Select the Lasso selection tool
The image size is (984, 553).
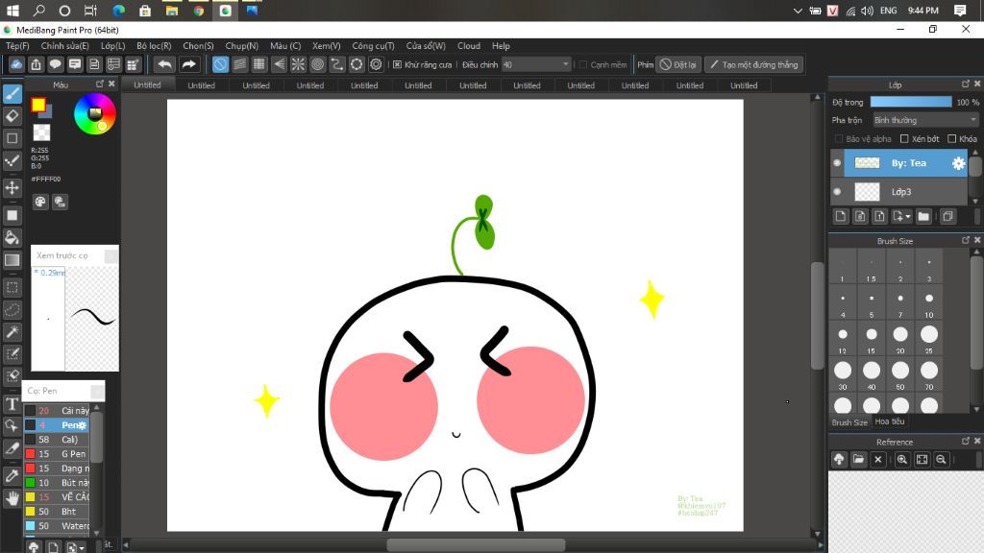coord(12,310)
